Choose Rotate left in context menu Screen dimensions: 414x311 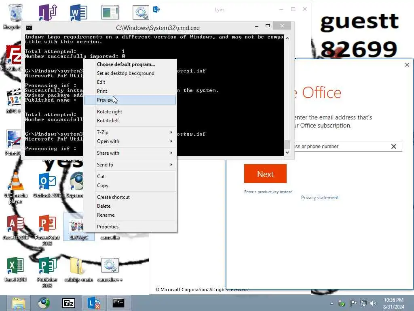pyautogui.click(x=130, y=121)
